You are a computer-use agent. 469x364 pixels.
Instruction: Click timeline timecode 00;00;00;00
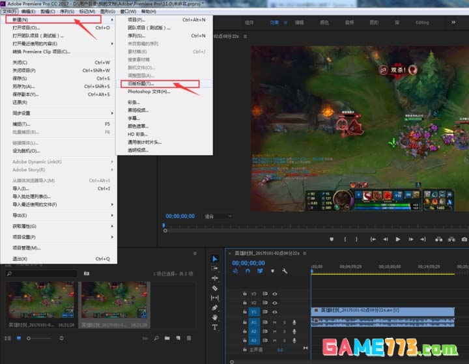click(x=248, y=263)
